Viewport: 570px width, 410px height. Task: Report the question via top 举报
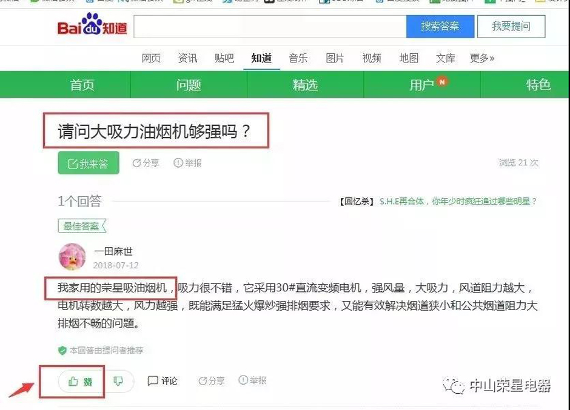pos(187,163)
